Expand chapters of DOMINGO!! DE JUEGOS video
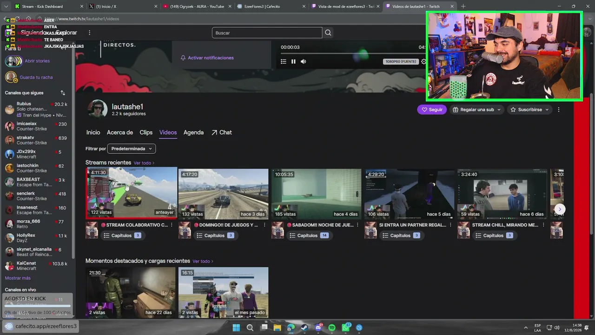The image size is (595, 335). [215, 235]
